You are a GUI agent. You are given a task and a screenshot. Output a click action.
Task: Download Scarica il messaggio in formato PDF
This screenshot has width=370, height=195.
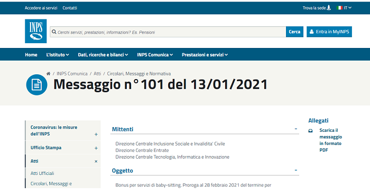(330, 140)
